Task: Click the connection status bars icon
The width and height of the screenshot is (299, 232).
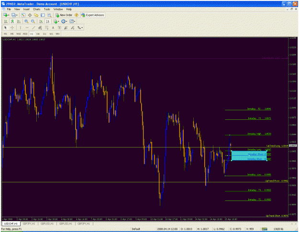Action: (265, 229)
